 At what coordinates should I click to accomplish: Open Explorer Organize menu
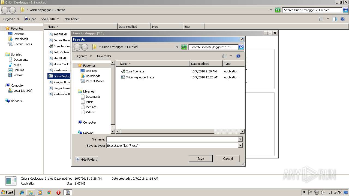[x=11, y=19]
